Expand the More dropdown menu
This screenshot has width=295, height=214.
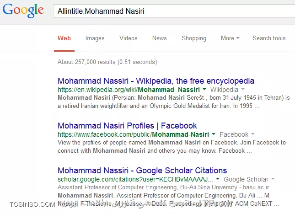230,38
